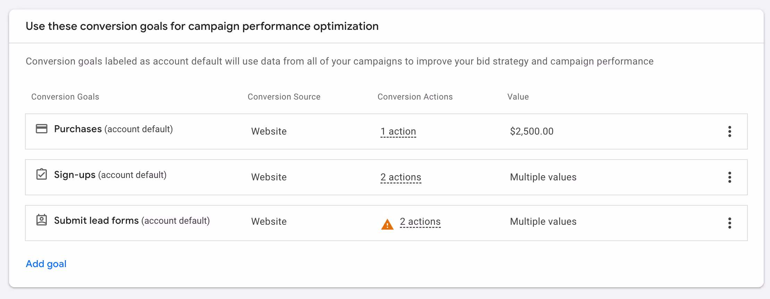Click the Conversion Goals column header
The width and height of the screenshot is (770, 299).
click(65, 97)
